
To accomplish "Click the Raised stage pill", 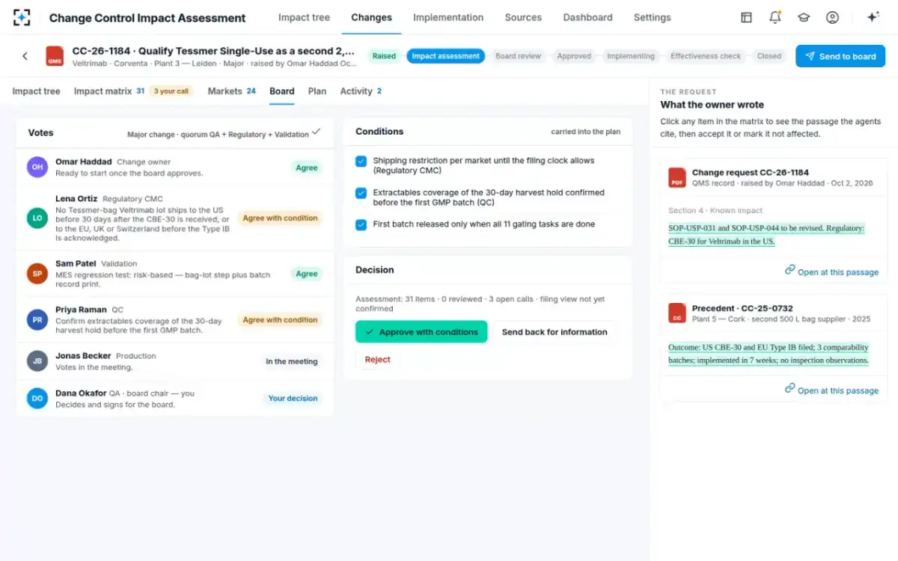I will point(384,56).
